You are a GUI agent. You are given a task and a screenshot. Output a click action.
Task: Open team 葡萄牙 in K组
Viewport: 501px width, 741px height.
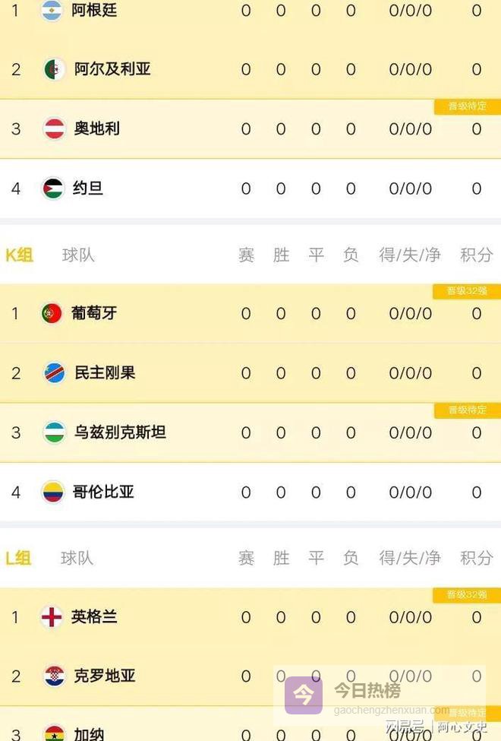(94, 312)
